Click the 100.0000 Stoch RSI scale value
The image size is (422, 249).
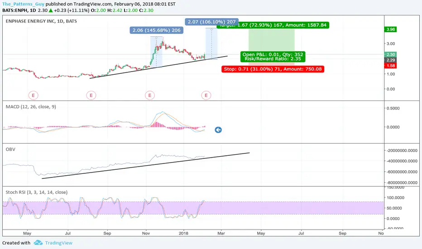click(395, 197)
